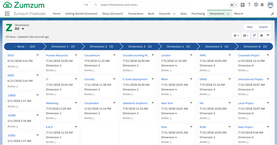Click the Dimensions Z object icon
Image resolution: width=277 pixels, height=145 pixels.
(9, 28)
